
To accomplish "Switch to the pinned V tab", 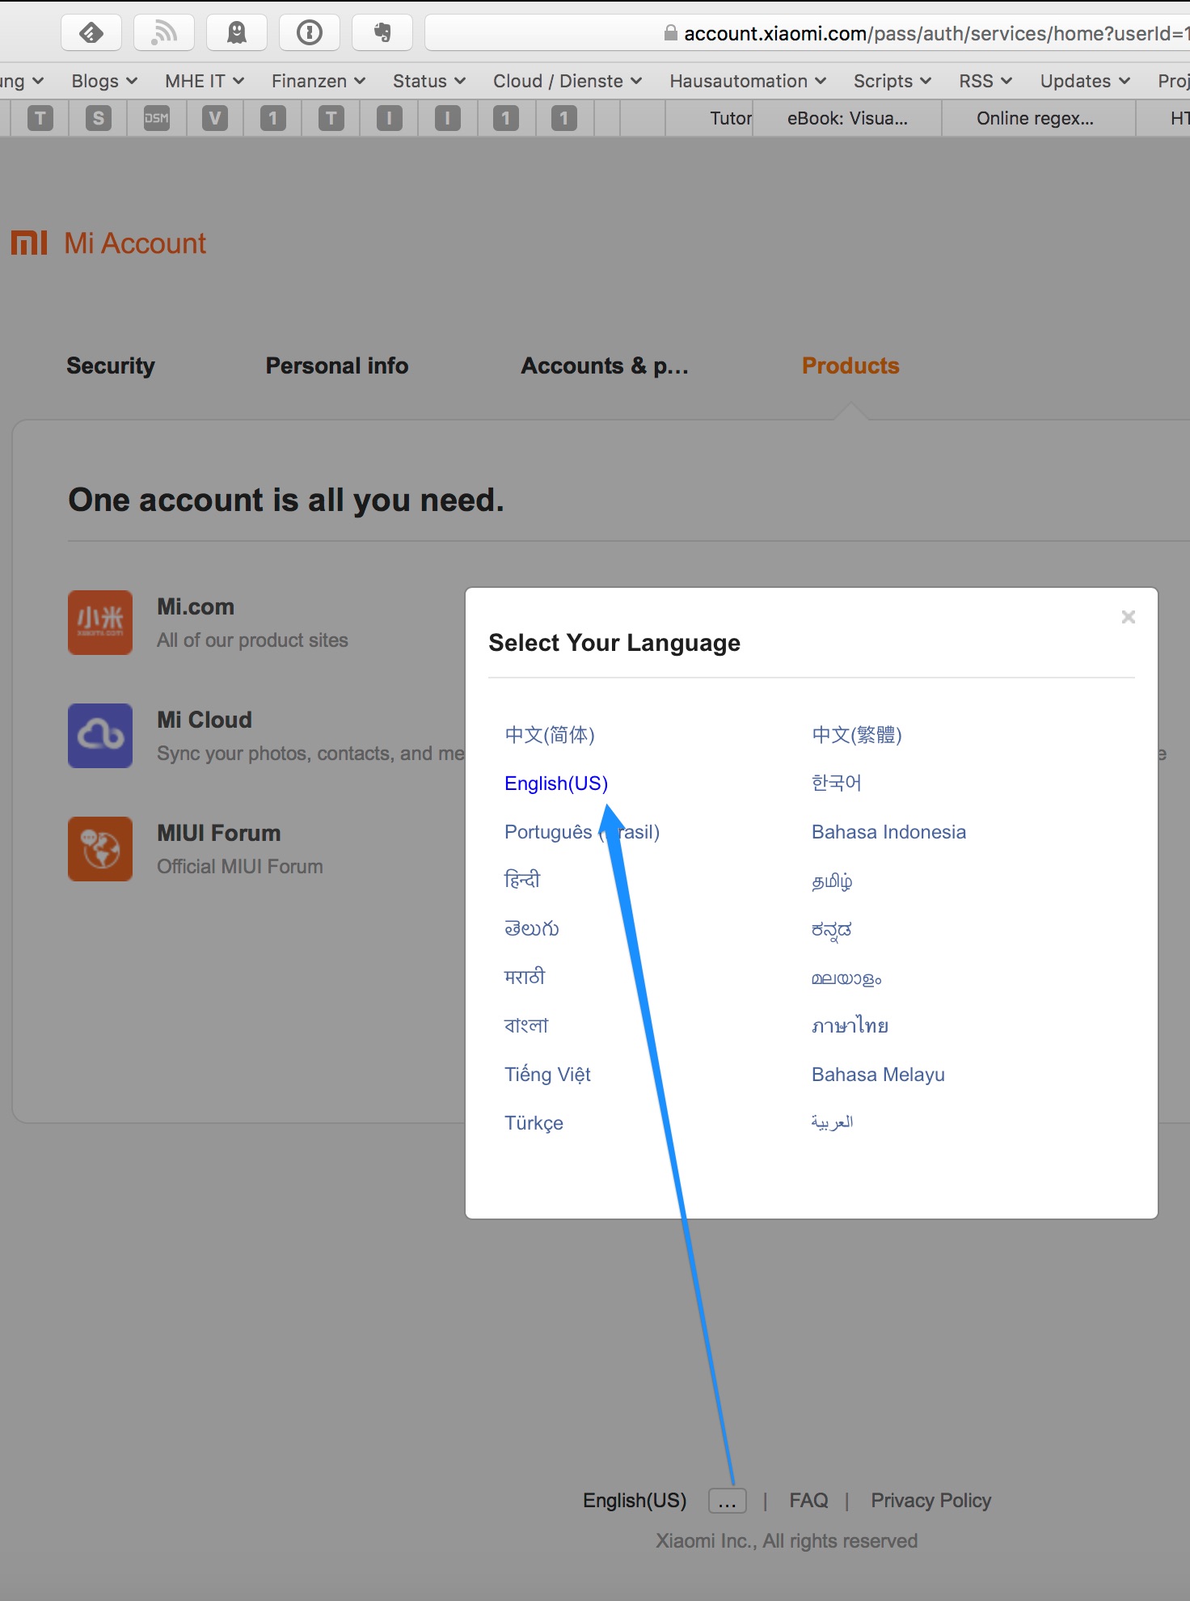I will [x=215, y=118].
